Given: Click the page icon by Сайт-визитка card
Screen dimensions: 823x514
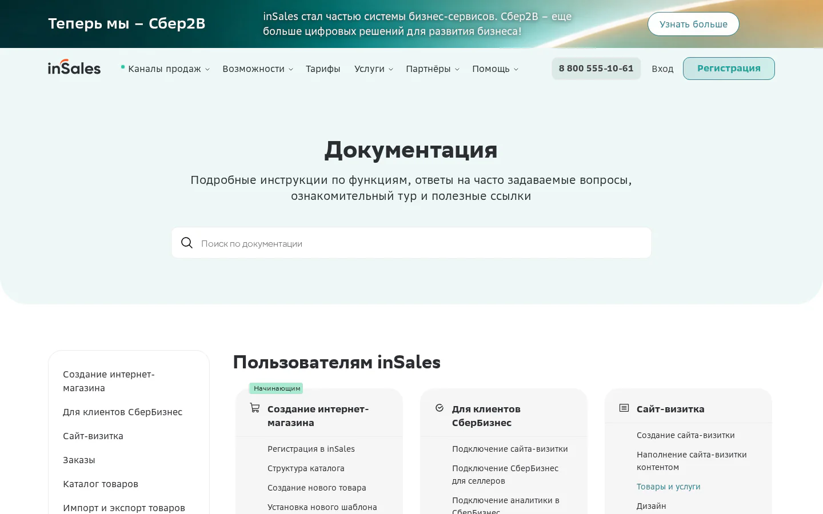Looking at the screenshot, I should pos(624,408).
